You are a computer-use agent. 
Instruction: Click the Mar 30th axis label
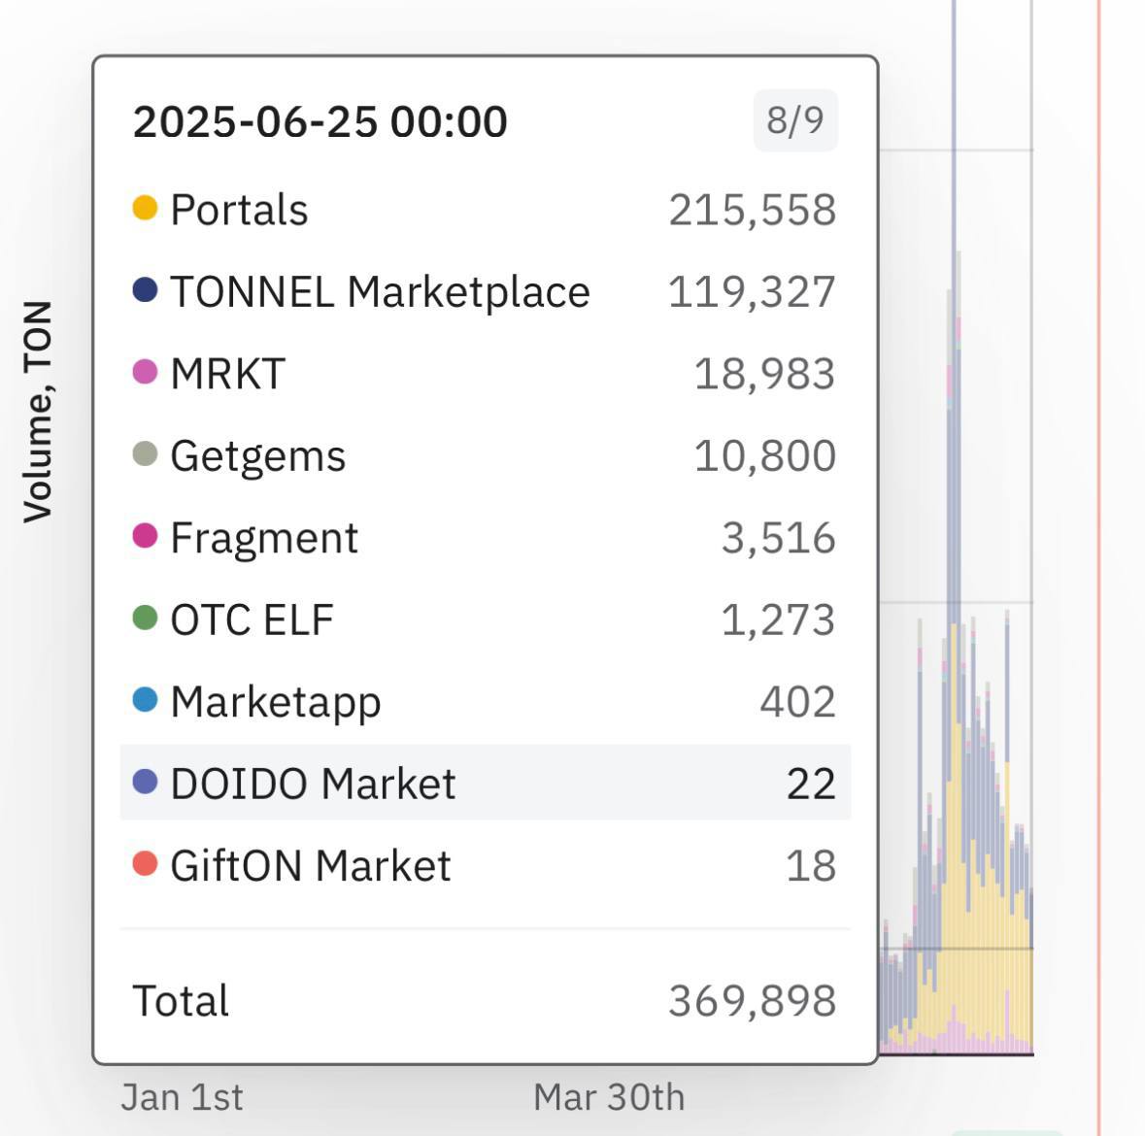click(609, 1097)
